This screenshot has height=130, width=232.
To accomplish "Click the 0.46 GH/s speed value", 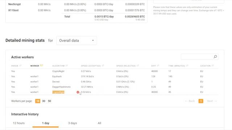I will (86, 82).
